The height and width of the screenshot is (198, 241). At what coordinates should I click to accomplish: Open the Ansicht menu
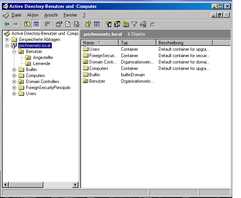click(51, 15)
